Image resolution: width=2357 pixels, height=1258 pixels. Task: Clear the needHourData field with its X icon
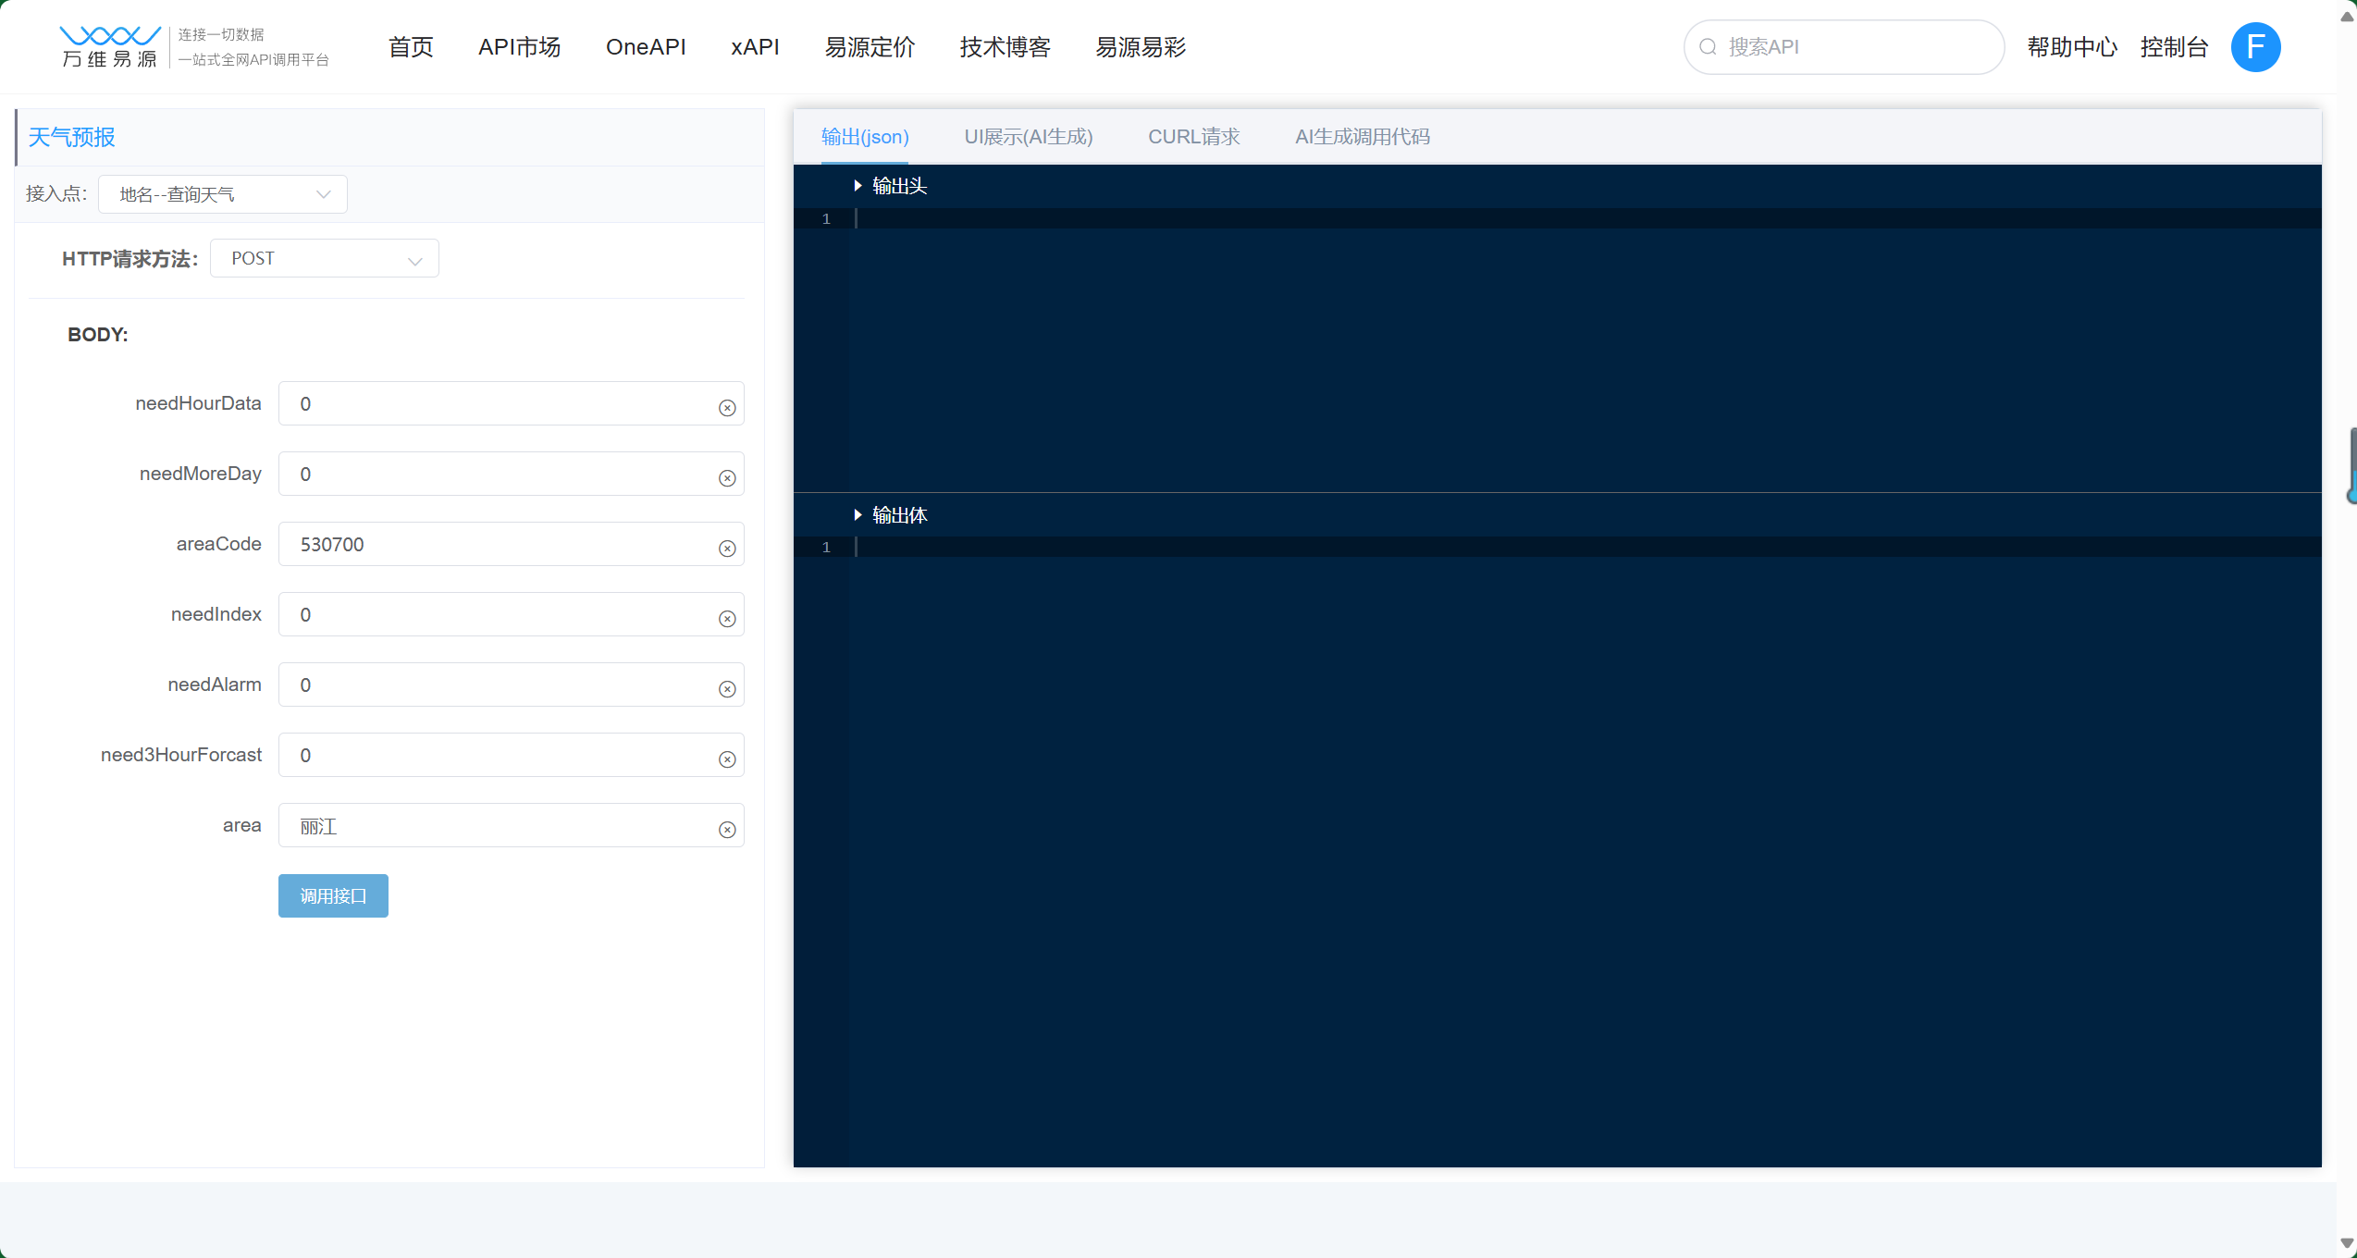(x=727, y=408)
